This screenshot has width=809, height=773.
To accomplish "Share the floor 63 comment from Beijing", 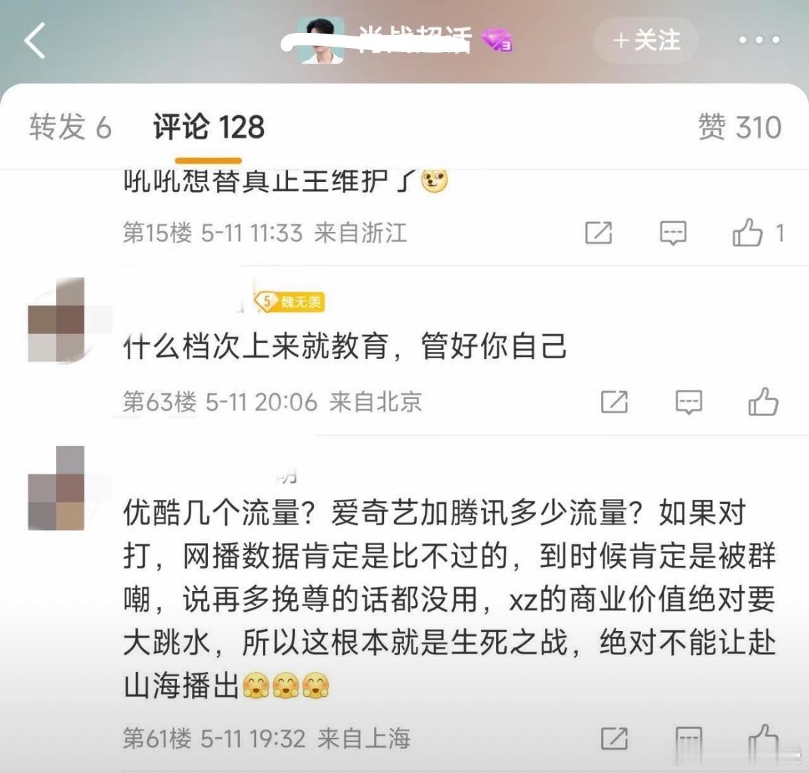I will pos(614,402).
